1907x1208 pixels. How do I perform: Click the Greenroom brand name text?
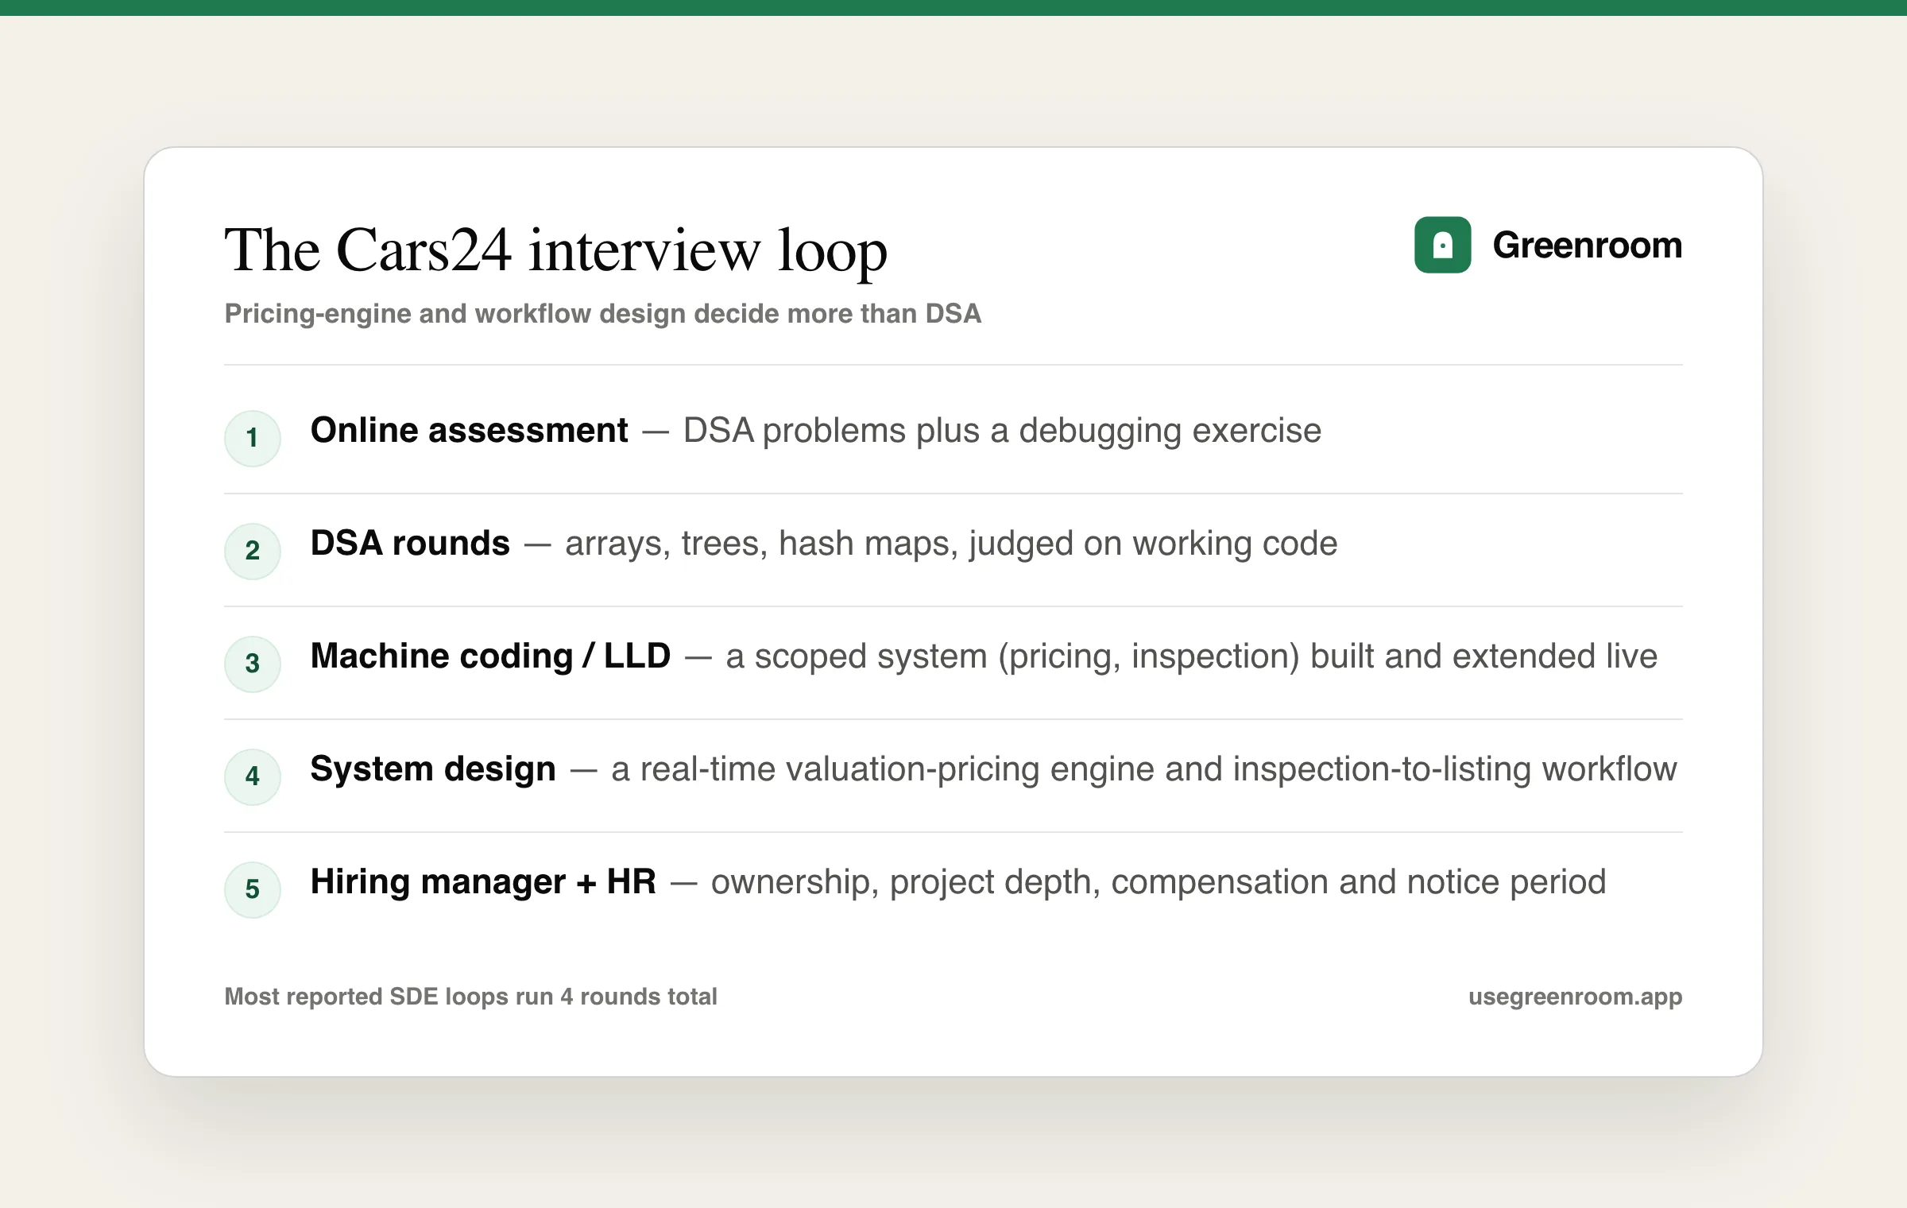1587,245
